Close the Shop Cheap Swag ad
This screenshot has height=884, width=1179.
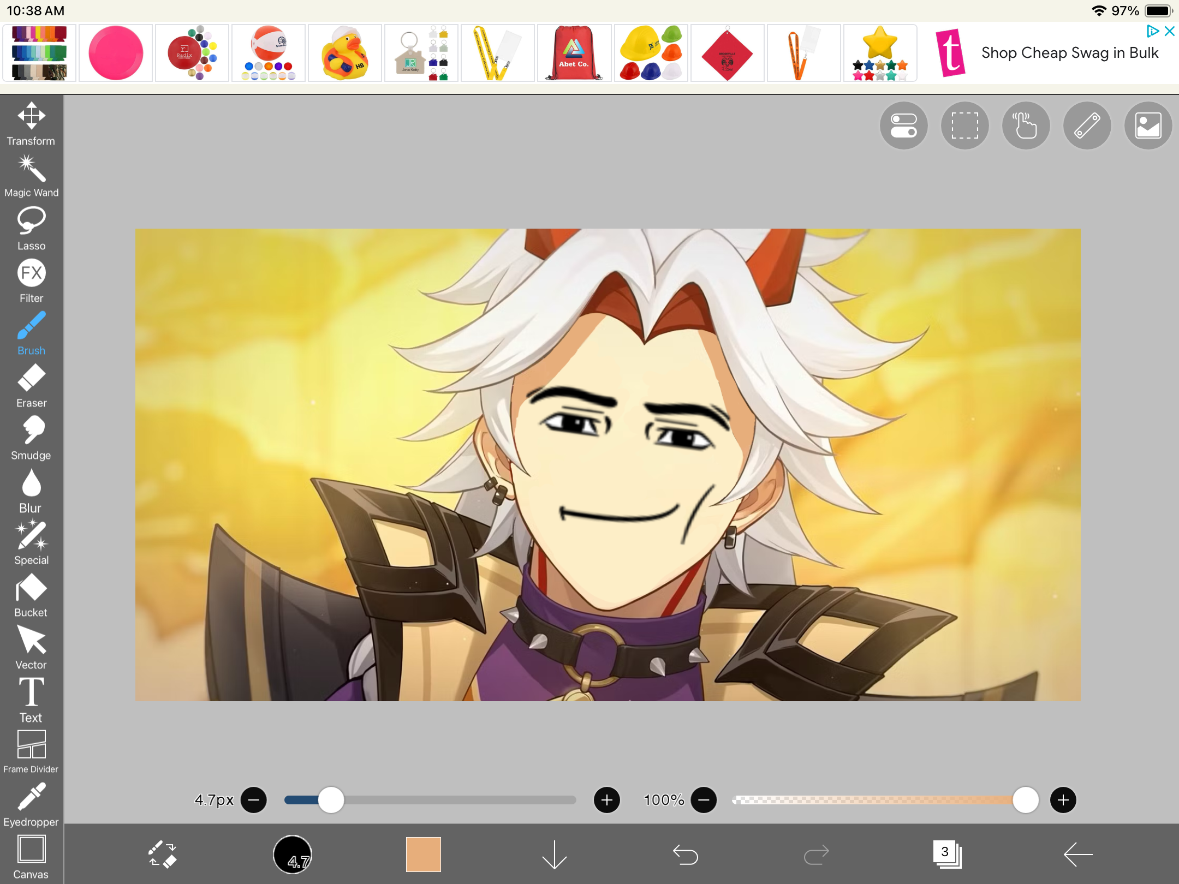click(1170, 31)
